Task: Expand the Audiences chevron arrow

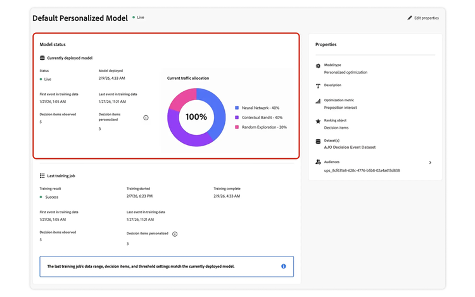Action: coord(430,163)
